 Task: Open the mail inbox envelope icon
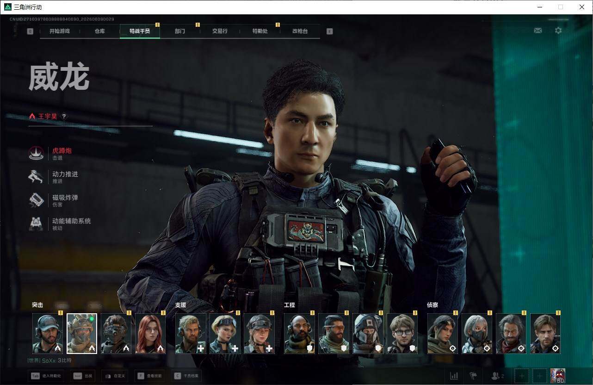538,31
